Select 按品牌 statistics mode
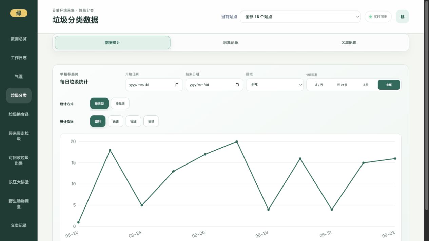429x241 pixels. pos(120,104)
